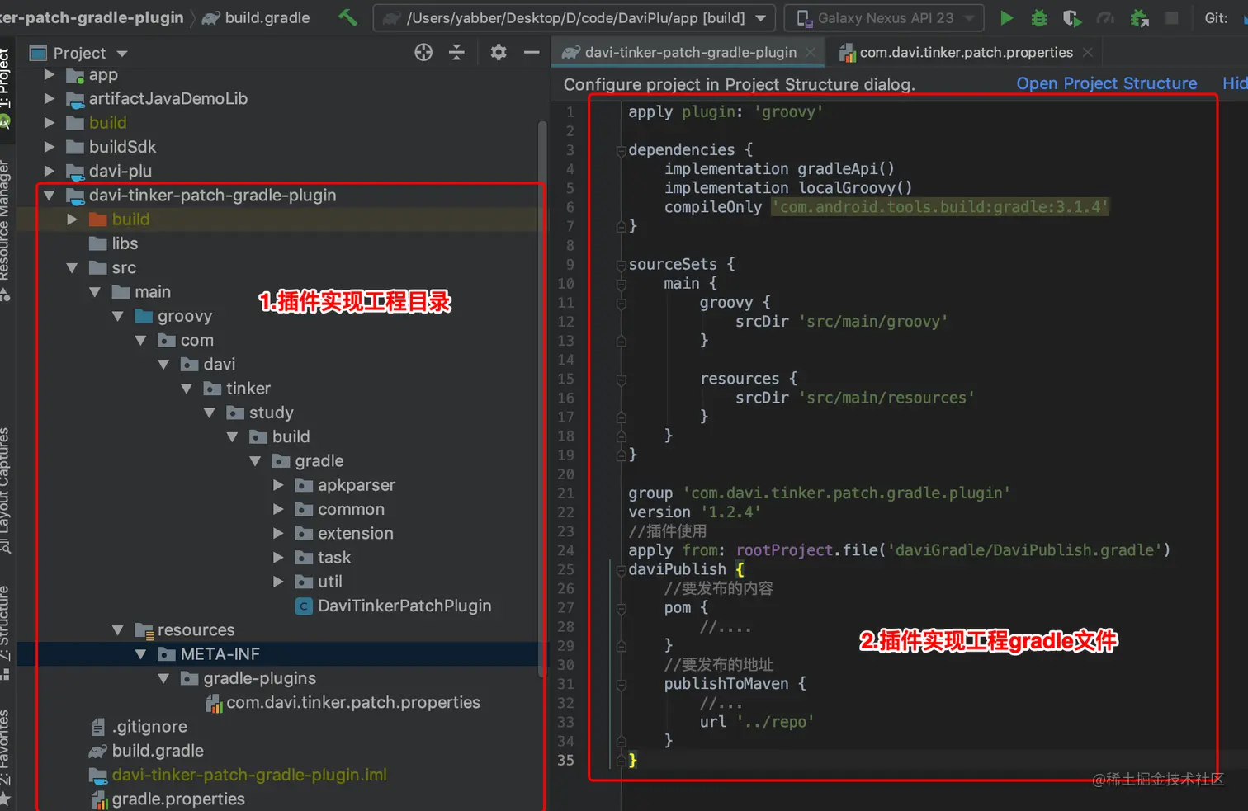Switch to the com.davi.tinker.patch.properties editor tab
Screen dimensions: 1248x811
tap(966, 53)
